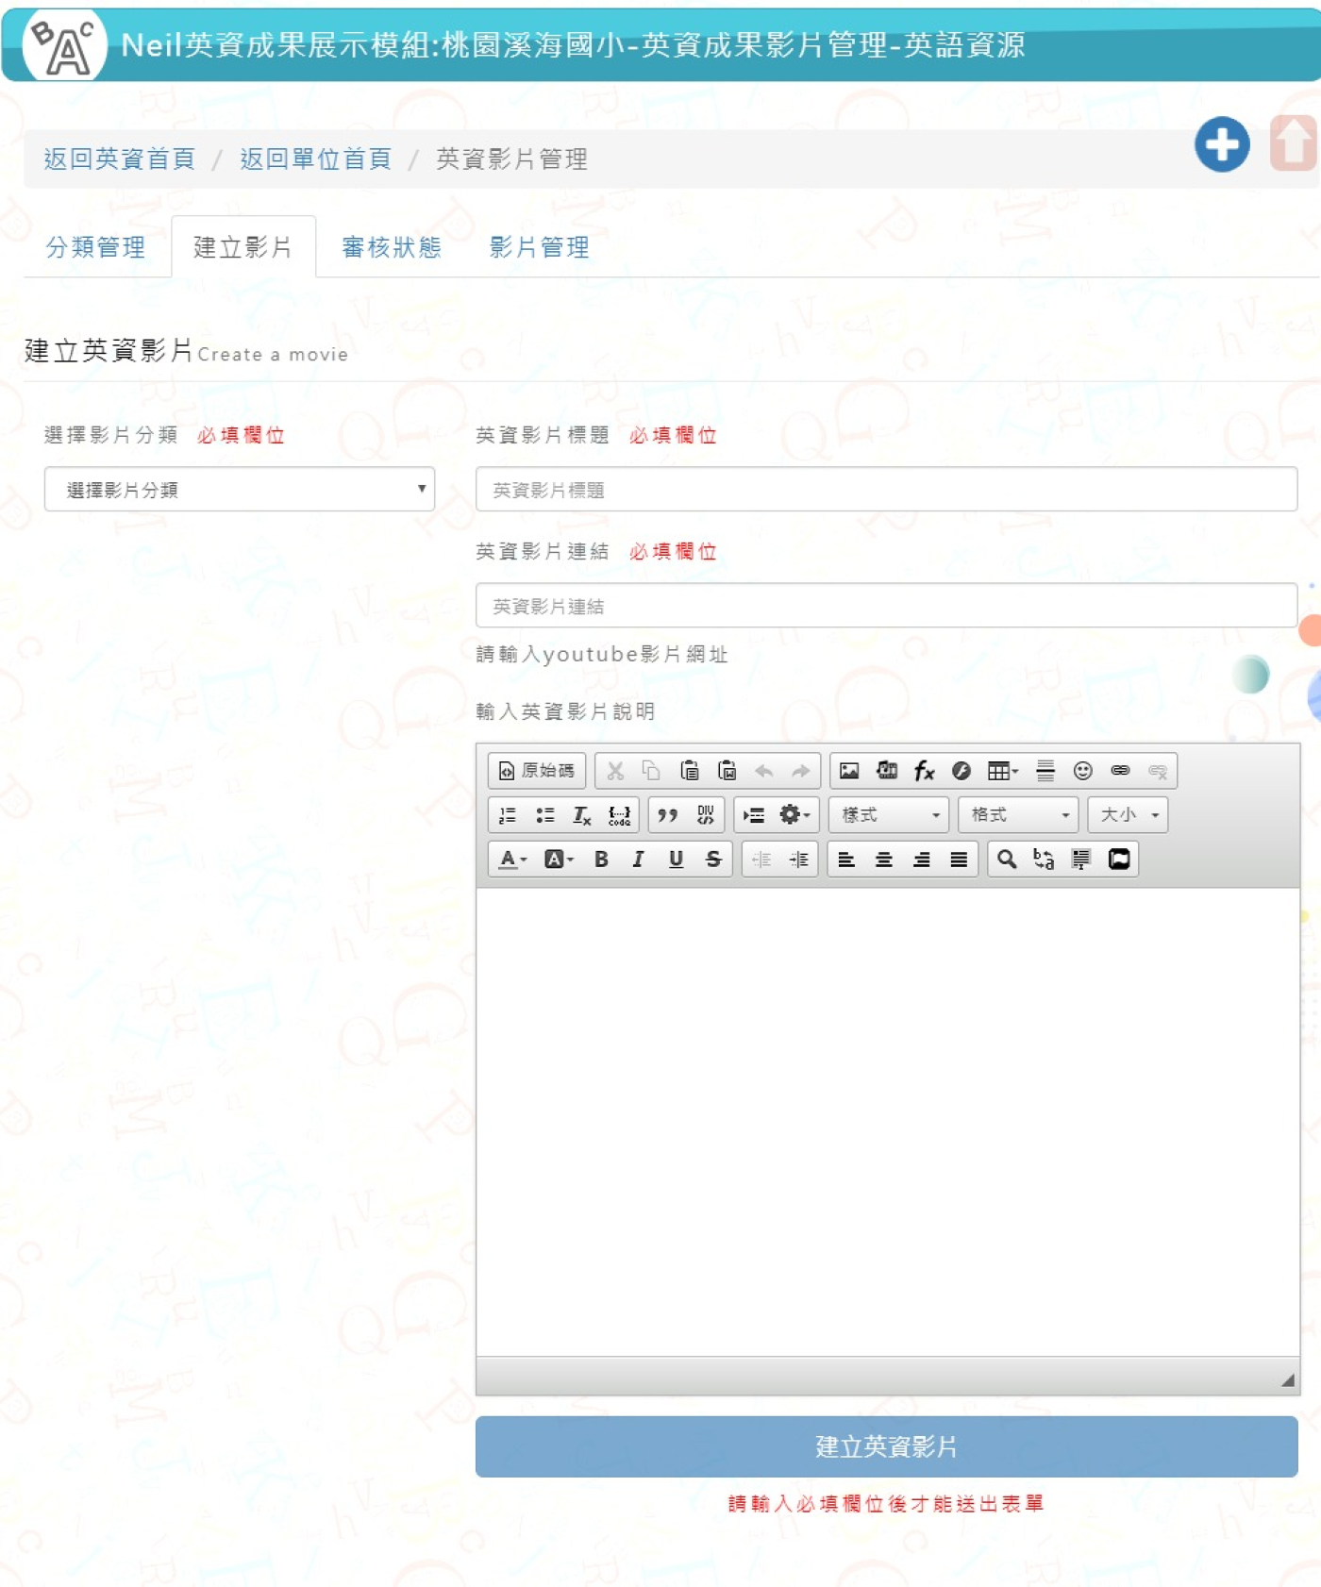Toggle bold text formatting
This screenshot has height=1587, width=1321.
click(x=601, y=860)
